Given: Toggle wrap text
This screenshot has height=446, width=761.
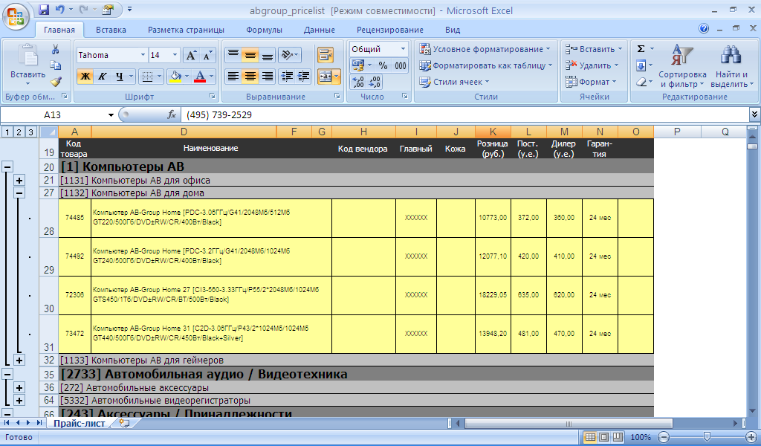Looking at the screenshot, I should (x=326, y=55).
